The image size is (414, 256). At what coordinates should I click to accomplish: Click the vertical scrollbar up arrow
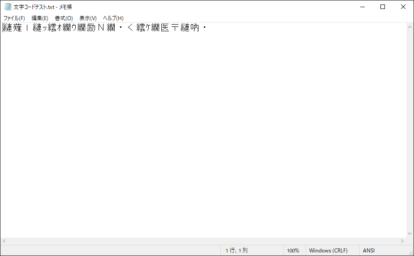410,27
